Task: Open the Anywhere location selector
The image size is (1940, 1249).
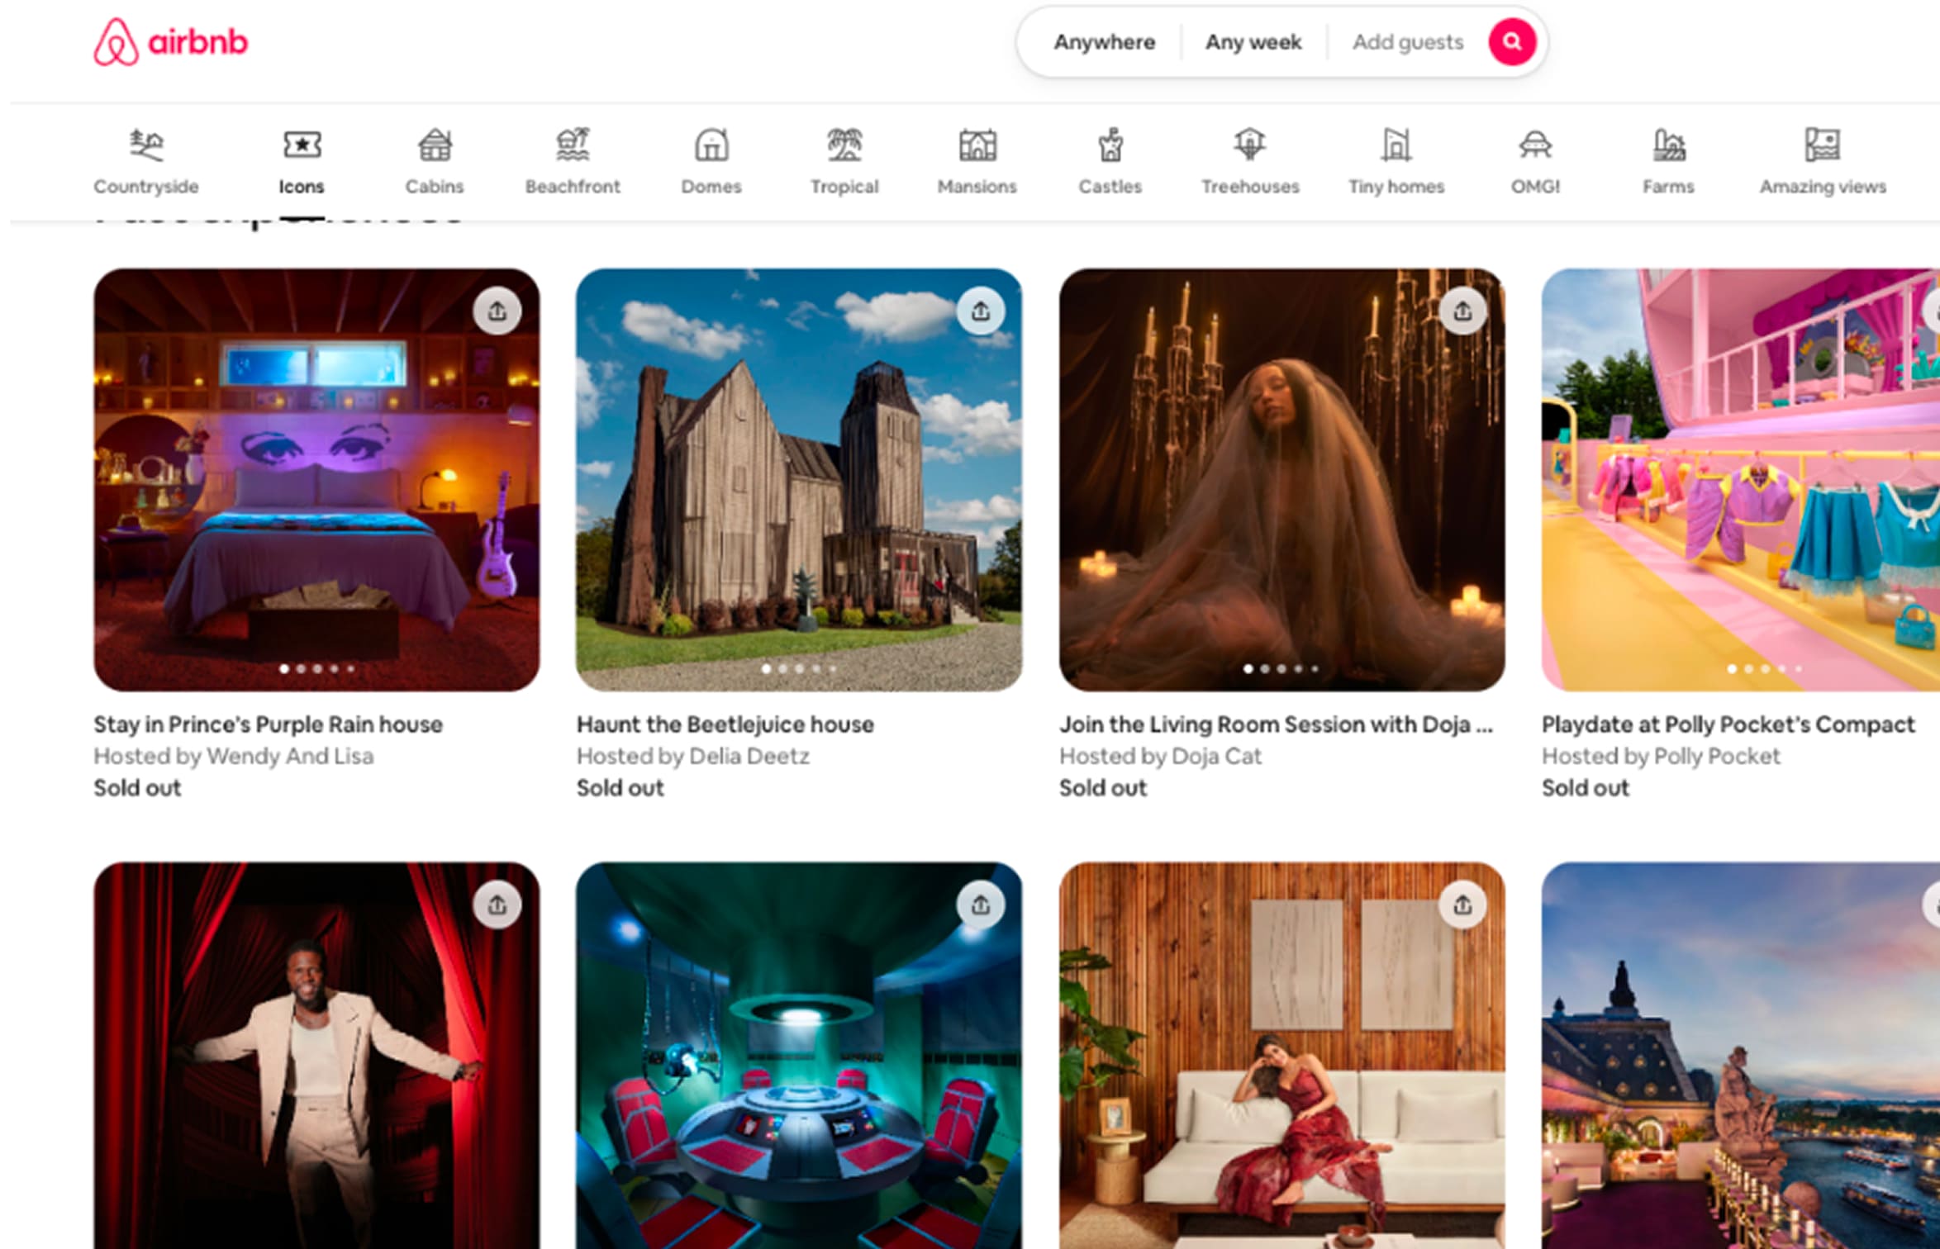Action: tap(1104, 42)
